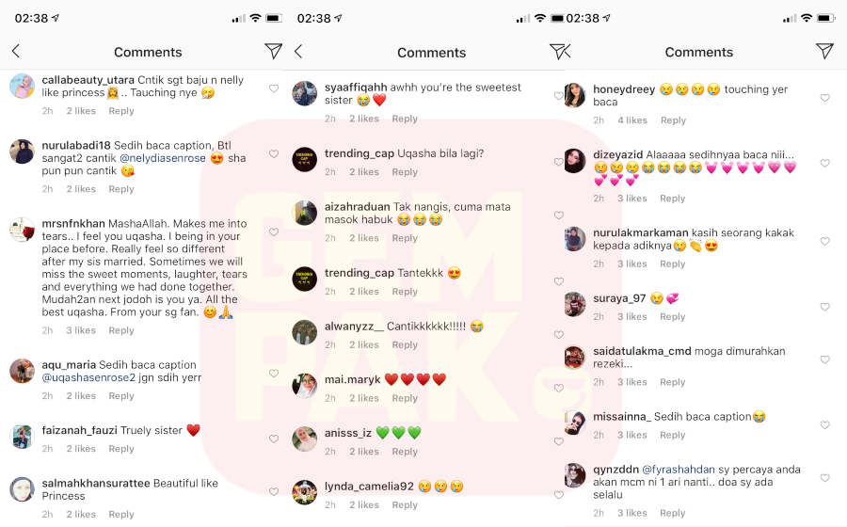
Task: Tap the heart beside qynzddn's comment
Action: pos(824,478)
